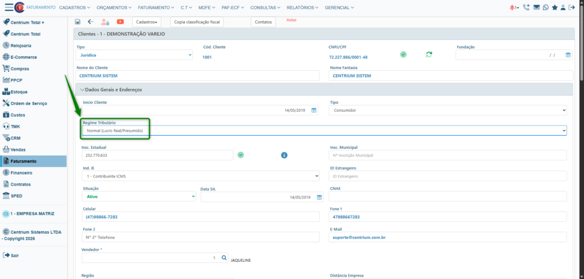
Task: Click the Vendedor search magnifier icon
Action: click(x=224, y=258)
